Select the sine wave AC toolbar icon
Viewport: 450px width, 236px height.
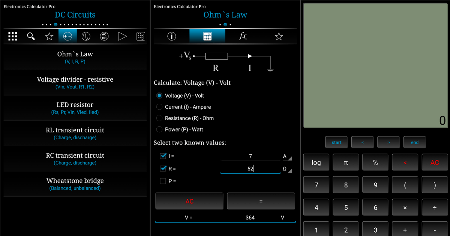pyautogui.click(x=86, y=36)
